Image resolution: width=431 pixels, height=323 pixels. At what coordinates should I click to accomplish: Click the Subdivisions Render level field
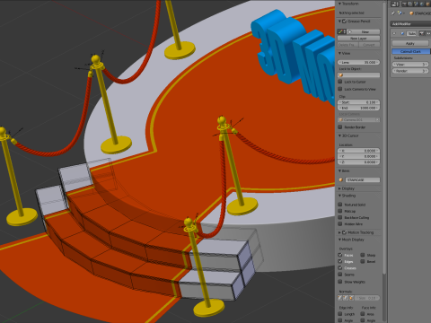[x=410, y=71]
